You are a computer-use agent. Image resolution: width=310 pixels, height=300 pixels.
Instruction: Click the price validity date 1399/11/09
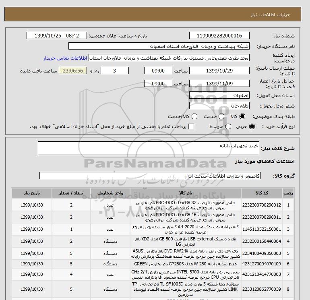(219, 83)
